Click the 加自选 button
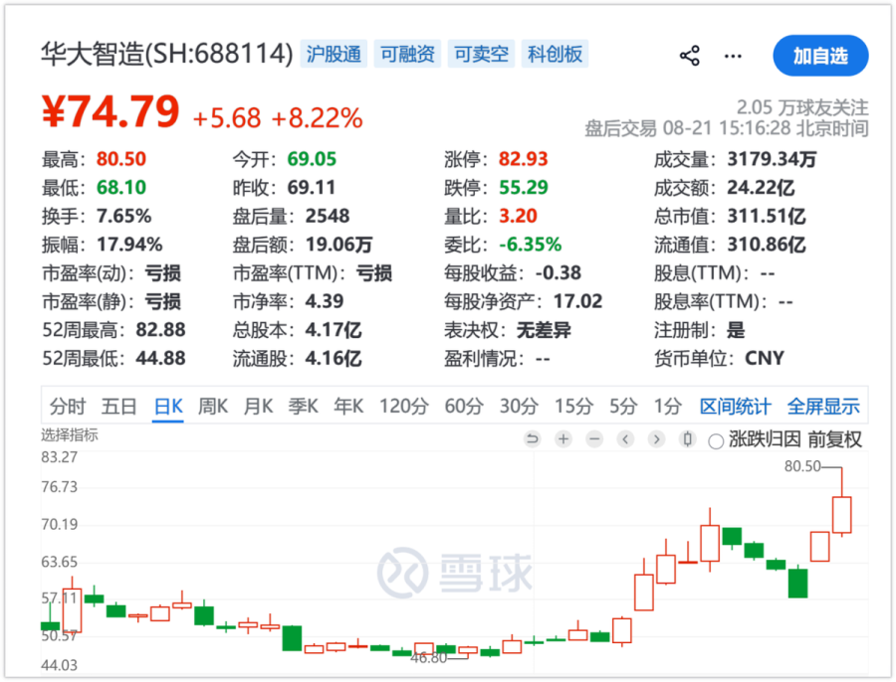The image size is (896, 682). click(820, 56)
